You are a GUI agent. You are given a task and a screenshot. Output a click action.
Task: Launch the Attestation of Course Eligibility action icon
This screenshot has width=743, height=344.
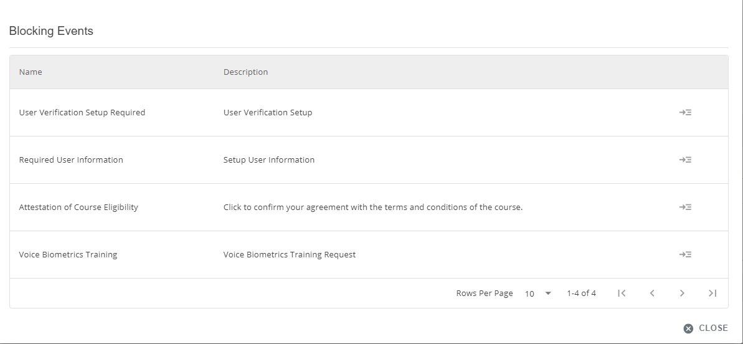click(685, 208)
